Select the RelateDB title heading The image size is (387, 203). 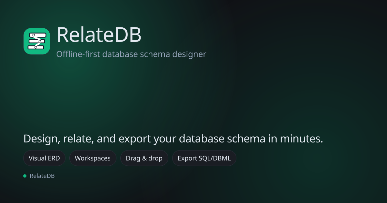pyautogui.click(x=99, y=35)
